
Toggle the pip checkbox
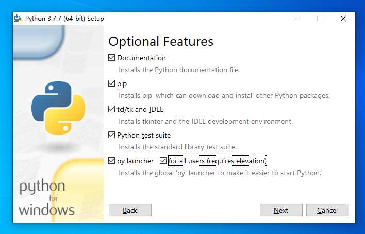tap(111, 83)
